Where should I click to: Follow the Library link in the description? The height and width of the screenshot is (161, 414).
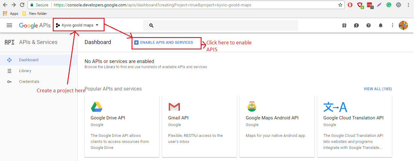point(109,67)
